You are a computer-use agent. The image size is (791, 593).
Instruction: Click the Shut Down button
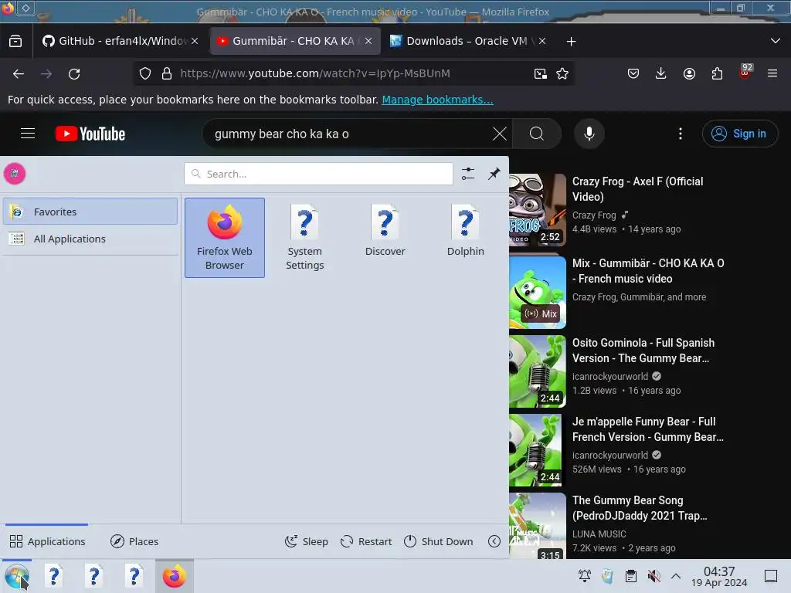click(x=439, y=541)
